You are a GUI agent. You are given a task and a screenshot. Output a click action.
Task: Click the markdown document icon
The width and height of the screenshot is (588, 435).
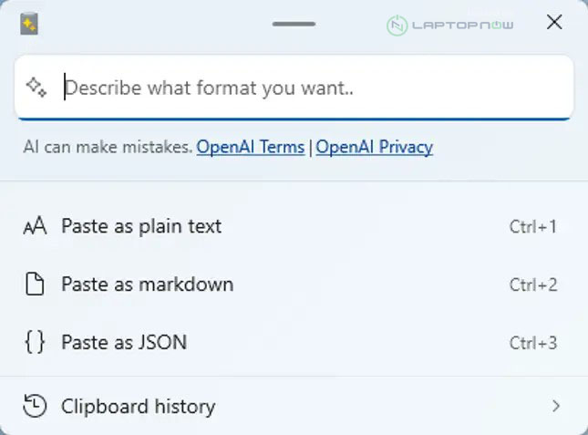(x=35, y=285)
